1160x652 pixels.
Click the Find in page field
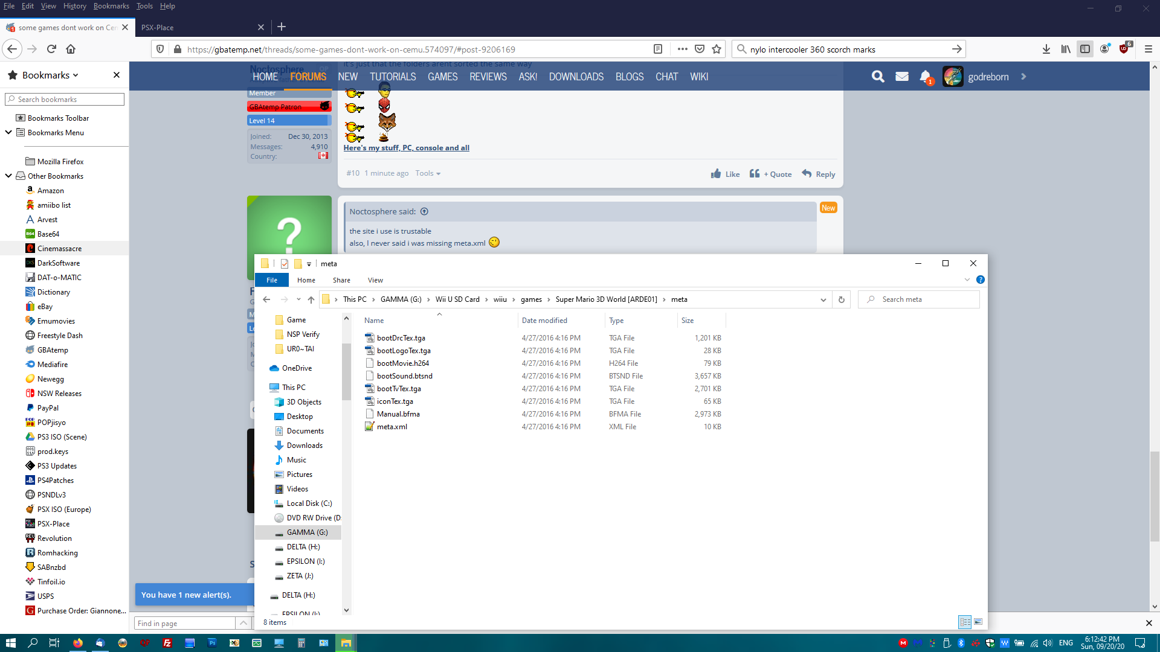[185, 623]
